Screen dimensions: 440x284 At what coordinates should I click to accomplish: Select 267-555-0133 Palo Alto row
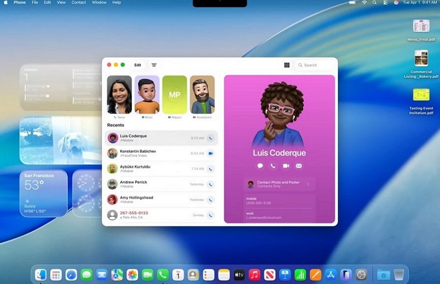tap(162, 215)
